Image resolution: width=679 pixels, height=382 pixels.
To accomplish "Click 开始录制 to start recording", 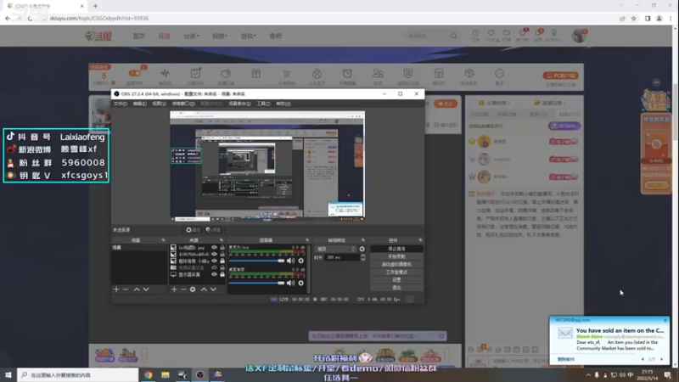I will click(396, 257).
